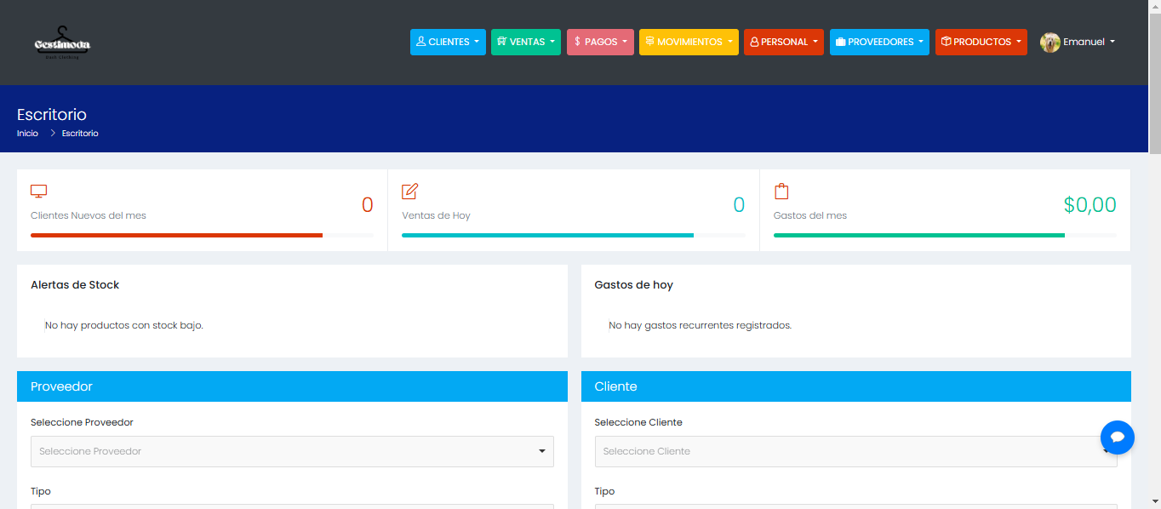Click Emanuel's profile avatar picture
This screenshot has width=1161, height=509.
click(1049, 42)
